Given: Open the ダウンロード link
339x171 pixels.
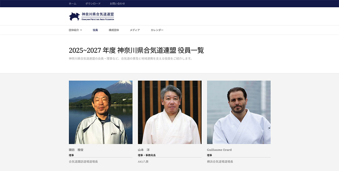Looking at the screenshot, I should (93, 4).
